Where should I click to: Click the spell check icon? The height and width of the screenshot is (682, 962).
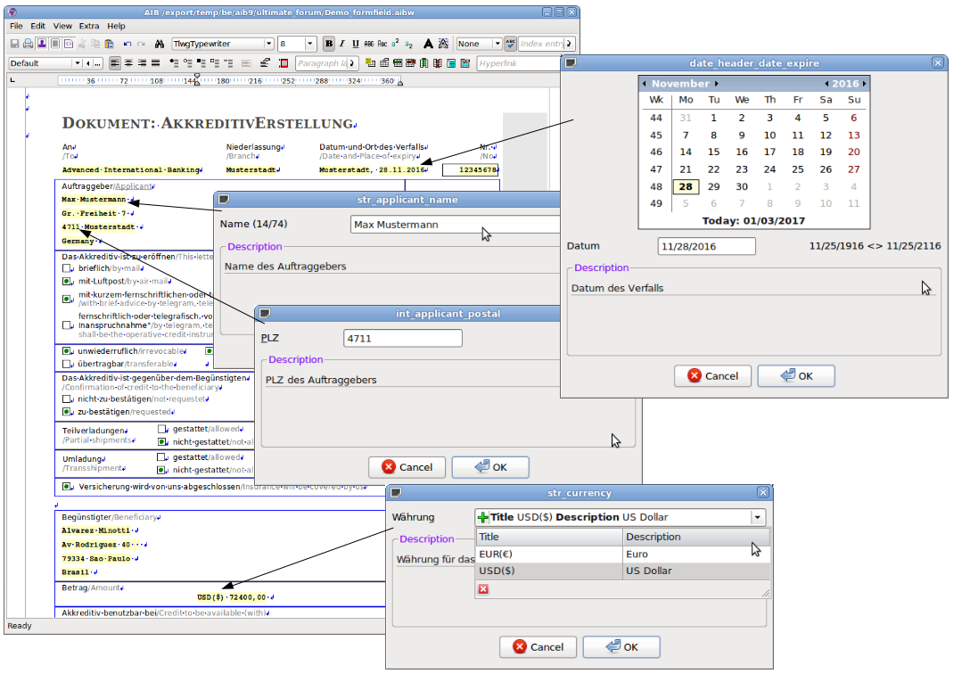click(x=510, y=44)
